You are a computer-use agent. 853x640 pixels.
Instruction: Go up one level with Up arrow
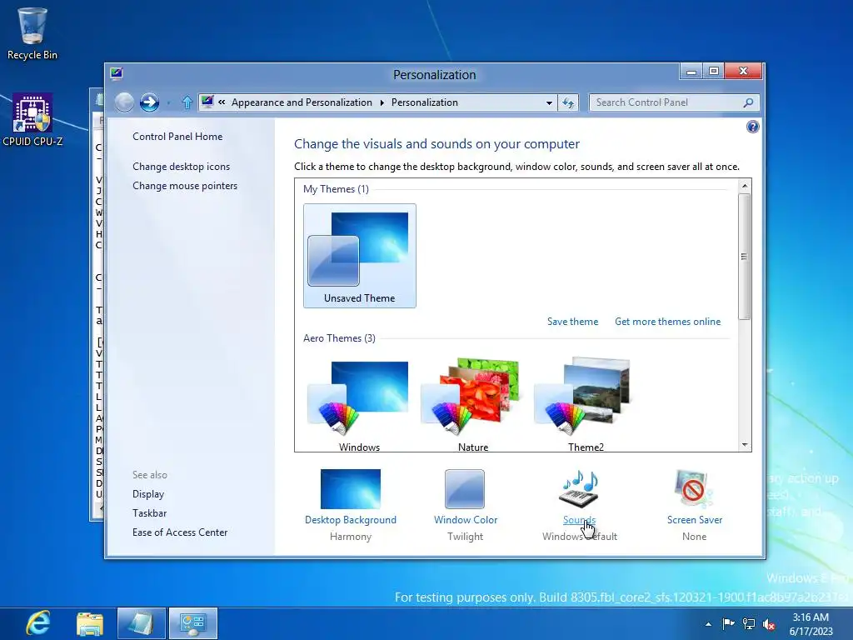pyautogui.click(x=187, y=102)
